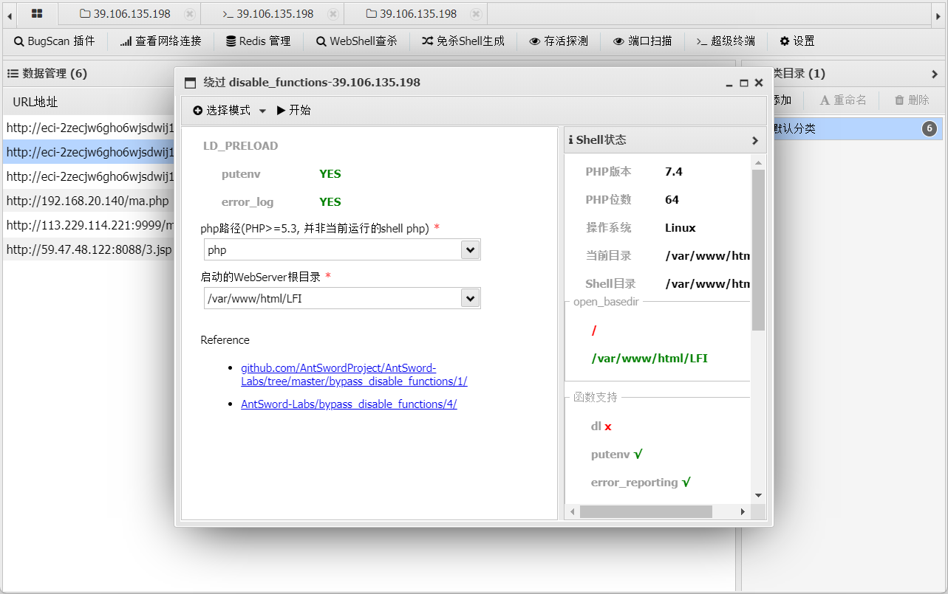948x594 pixels.
Task: Open Redis 管理 from the toolbar
Action: pos(258,41)
